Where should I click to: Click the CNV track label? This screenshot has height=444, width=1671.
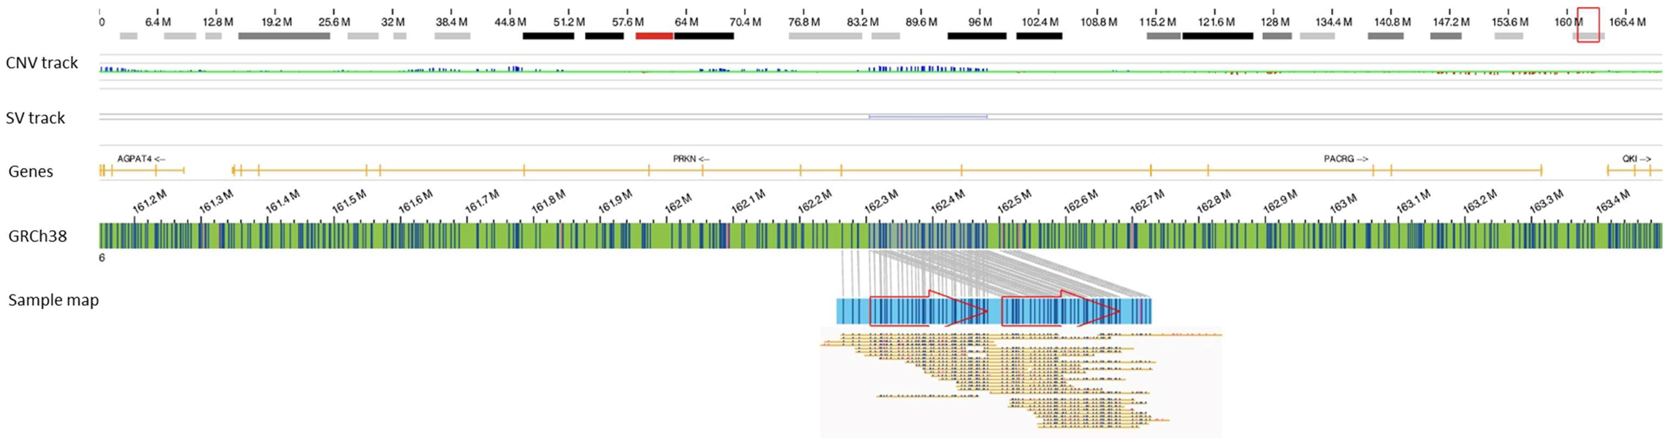(42, 63)
